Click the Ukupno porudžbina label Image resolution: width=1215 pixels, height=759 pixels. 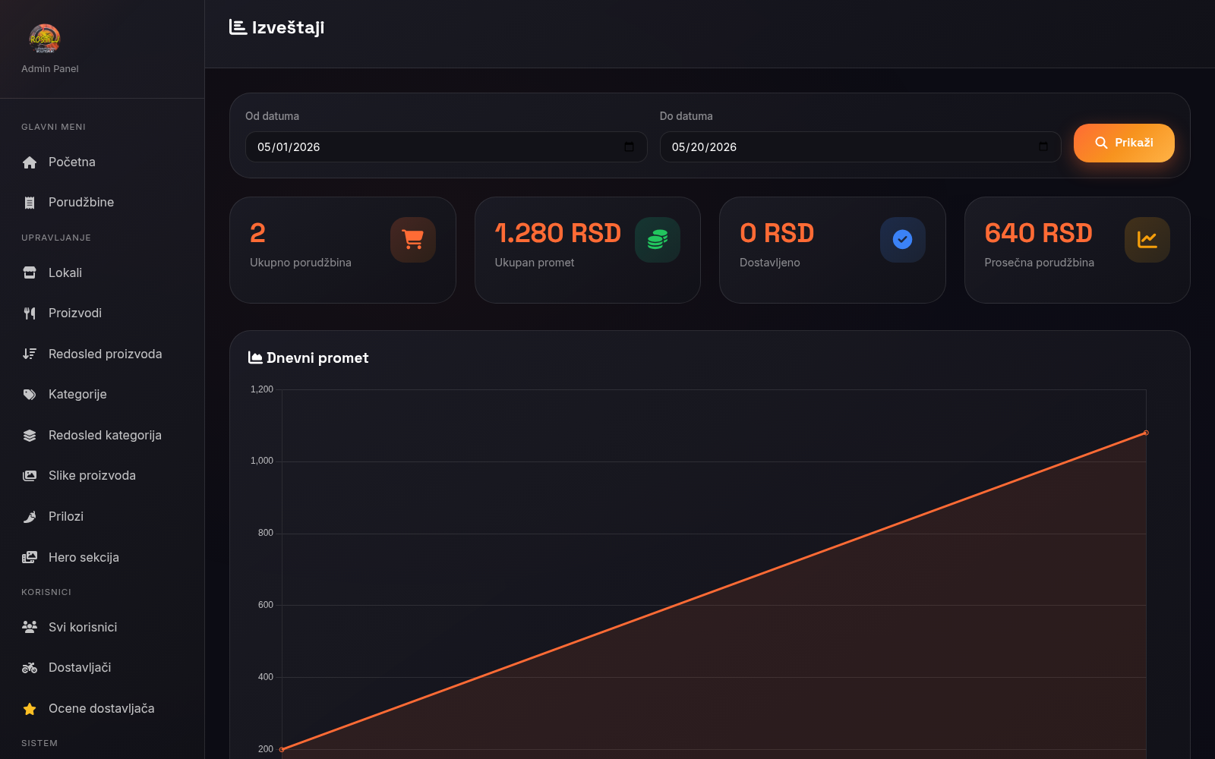point(301,263)
